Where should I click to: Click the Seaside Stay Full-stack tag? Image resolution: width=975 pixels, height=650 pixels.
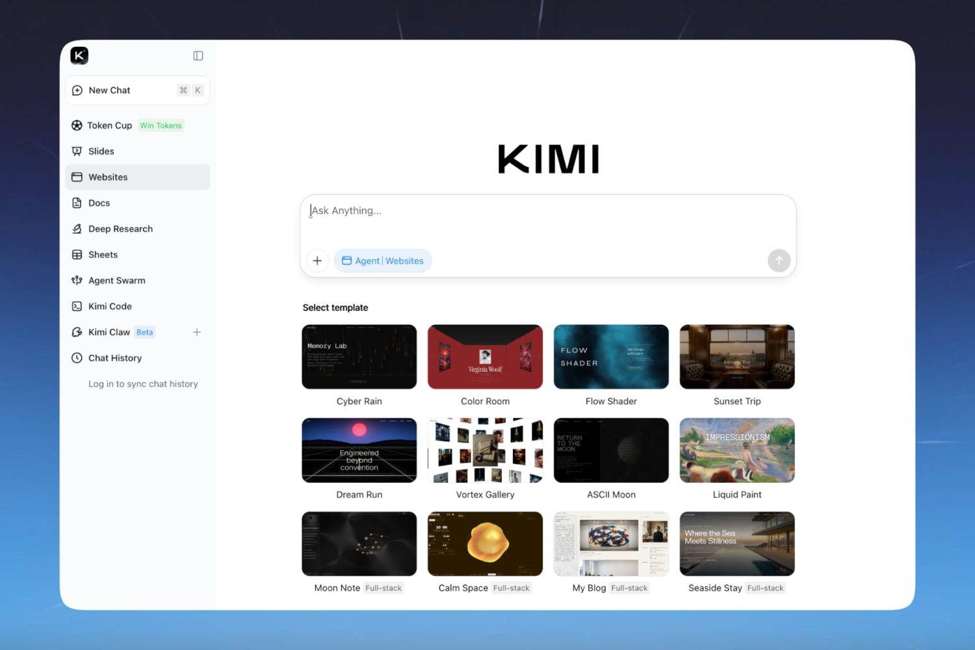coord(765,588)
